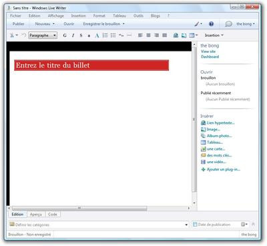Screen dimensions: 267x246
Task: Collapse the properties panel chevron
Action: (x=253, y=225)
